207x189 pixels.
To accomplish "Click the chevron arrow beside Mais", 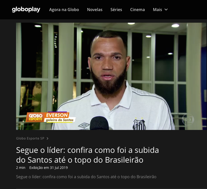I will tap(166, 10).
